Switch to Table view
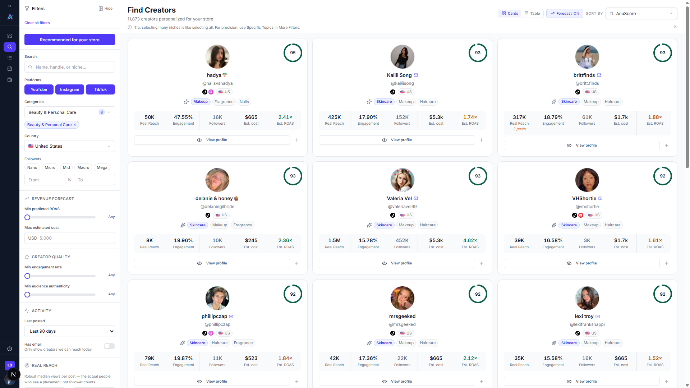This screenshot has width=690, height=388. (x=532, y=13)
